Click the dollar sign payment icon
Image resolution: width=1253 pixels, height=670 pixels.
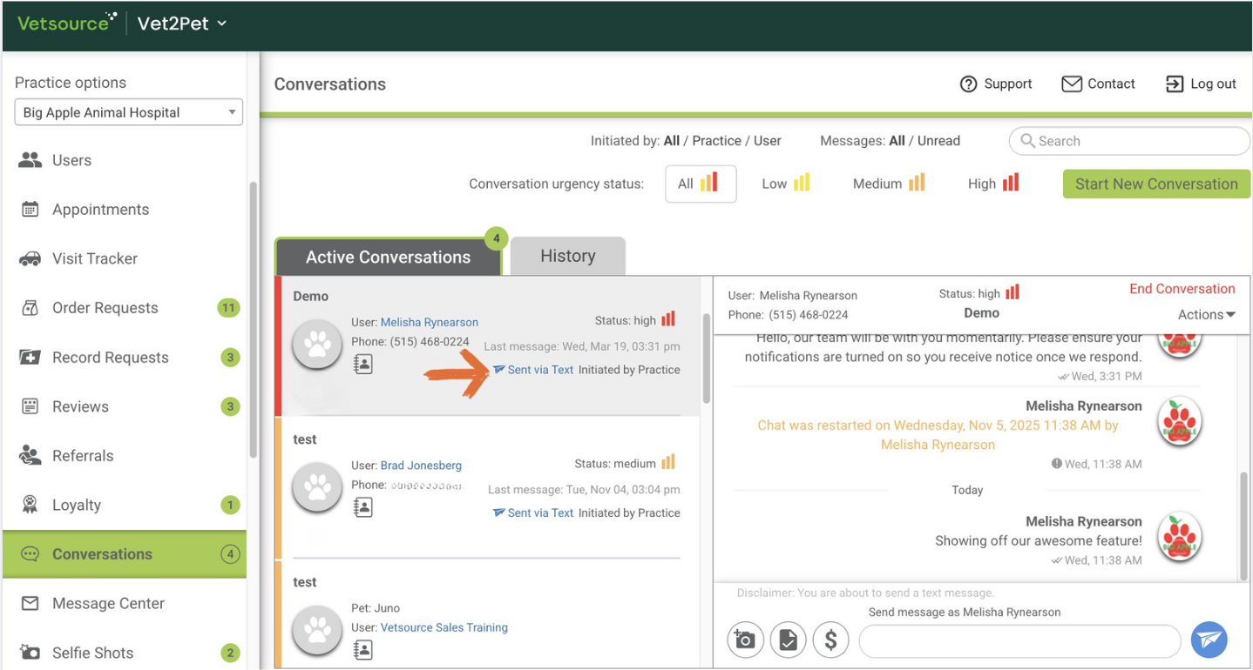coord(830,640)
